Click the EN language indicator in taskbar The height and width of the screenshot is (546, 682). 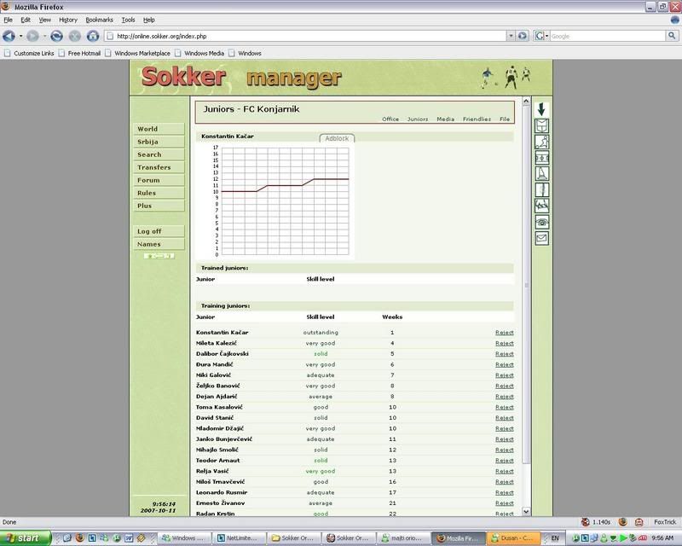555,538
